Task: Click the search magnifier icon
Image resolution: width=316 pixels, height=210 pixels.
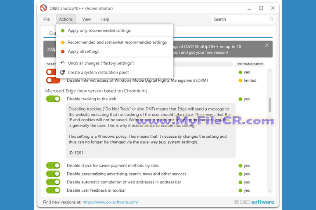Action: [272, 19]
